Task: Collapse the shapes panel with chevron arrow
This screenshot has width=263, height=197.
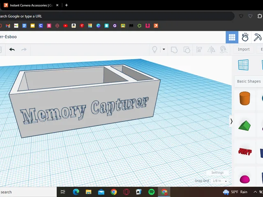Action: click(x=231, y=121)
